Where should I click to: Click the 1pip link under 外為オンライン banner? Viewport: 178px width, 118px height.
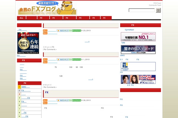(123, 42)
